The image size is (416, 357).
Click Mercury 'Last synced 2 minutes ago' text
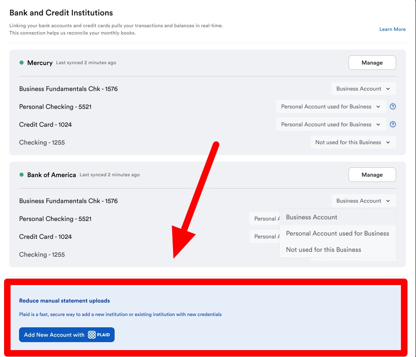tap(86, 63)
